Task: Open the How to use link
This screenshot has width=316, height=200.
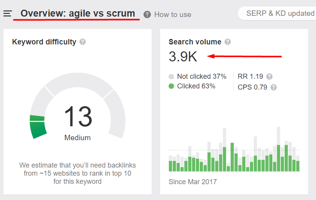Action: pyautogui.click(x=172, y=14)
